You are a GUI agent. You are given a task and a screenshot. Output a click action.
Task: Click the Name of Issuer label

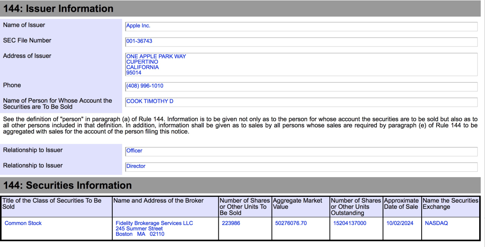[x=24, y=25]
